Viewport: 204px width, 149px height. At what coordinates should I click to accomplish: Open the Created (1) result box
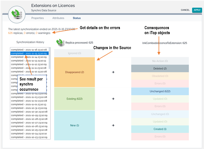160,129
